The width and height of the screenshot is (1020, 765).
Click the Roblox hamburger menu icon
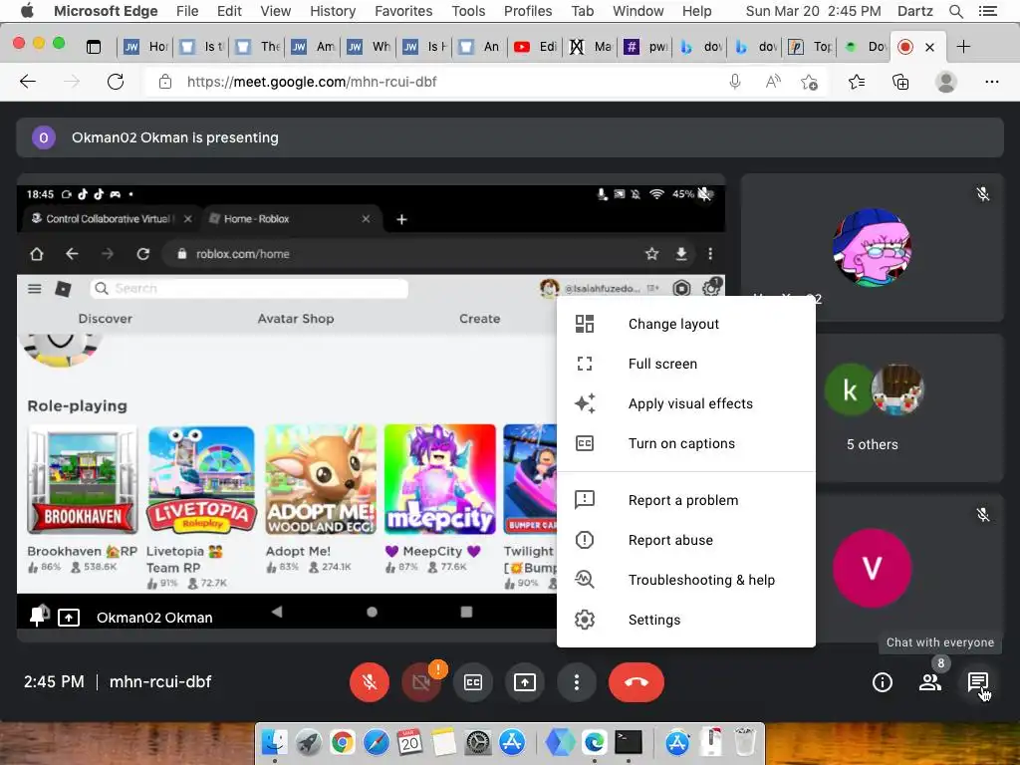[x=35, y=288]
